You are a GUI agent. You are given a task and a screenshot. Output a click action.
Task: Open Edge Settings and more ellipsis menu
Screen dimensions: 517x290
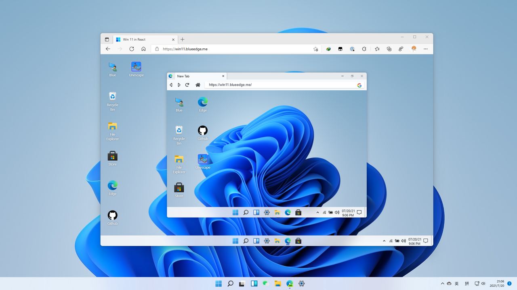click(x=426, y=49)
